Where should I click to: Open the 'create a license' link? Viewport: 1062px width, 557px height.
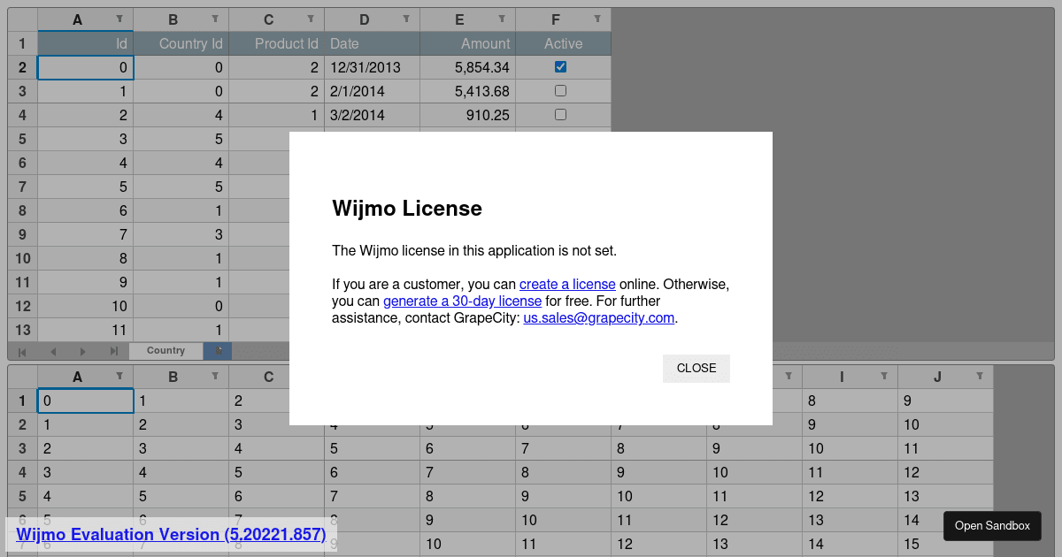click(567, 284)
